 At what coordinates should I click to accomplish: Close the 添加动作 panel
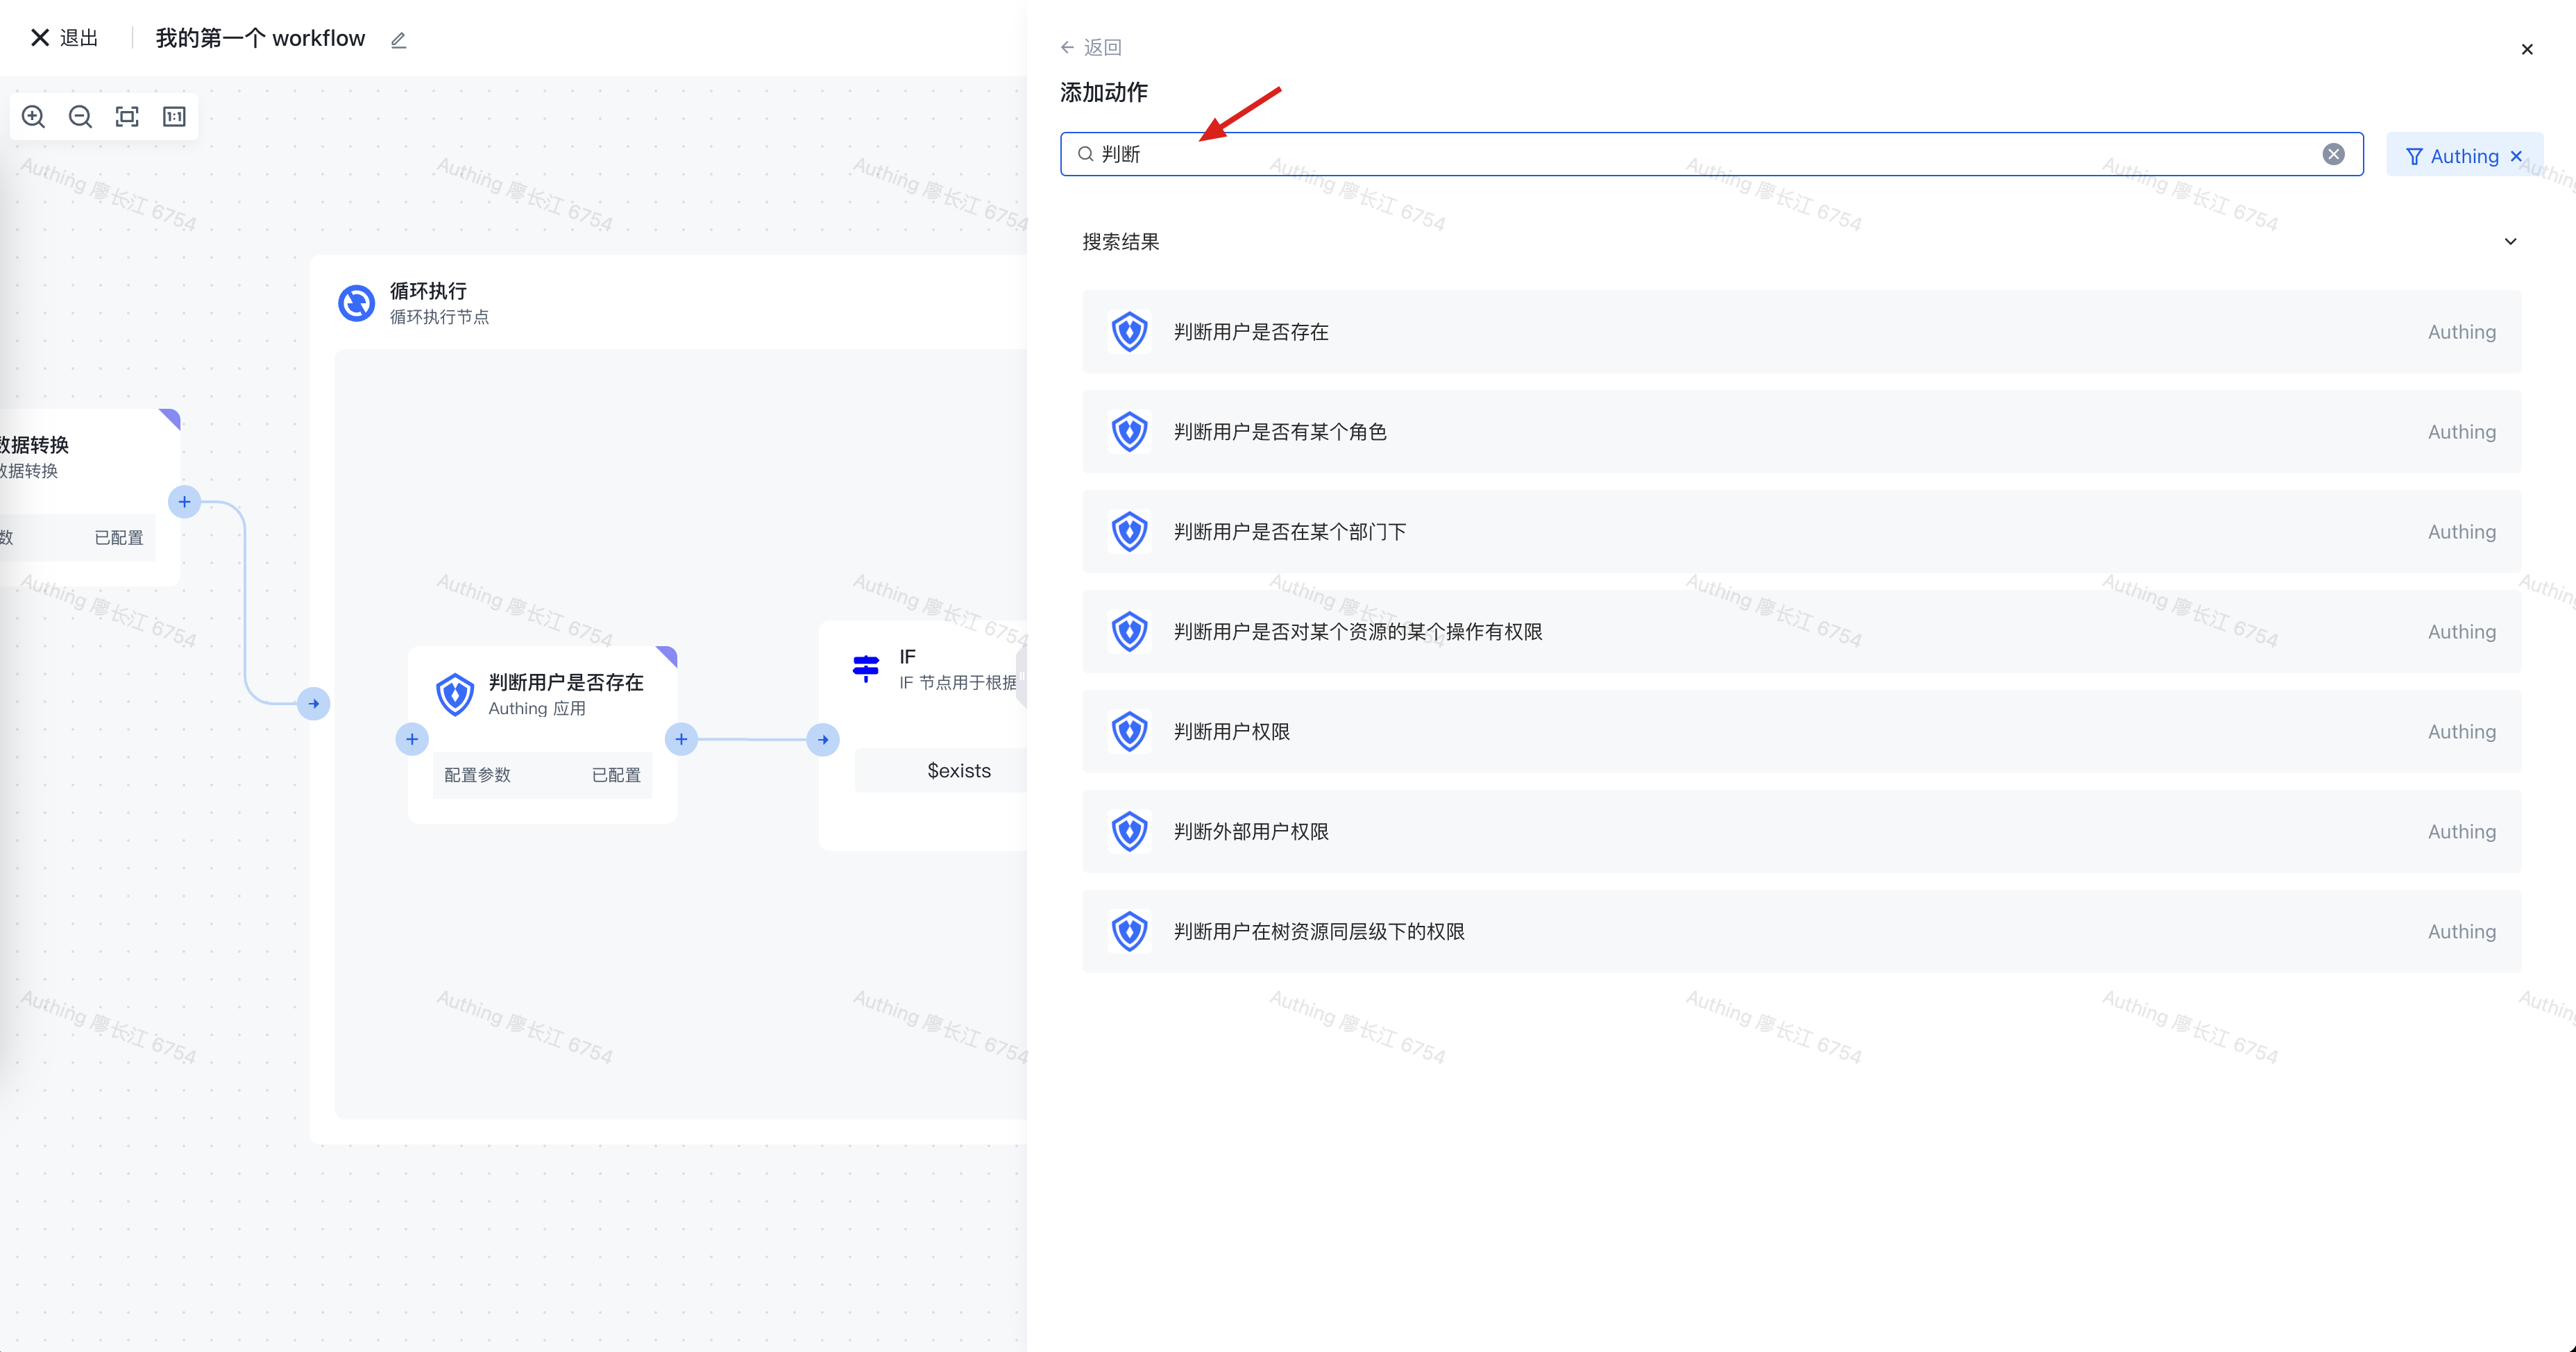(2526, 49)
